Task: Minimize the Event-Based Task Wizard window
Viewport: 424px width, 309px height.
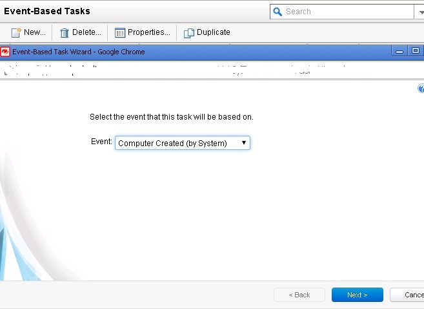Action: tap(399, 51)
